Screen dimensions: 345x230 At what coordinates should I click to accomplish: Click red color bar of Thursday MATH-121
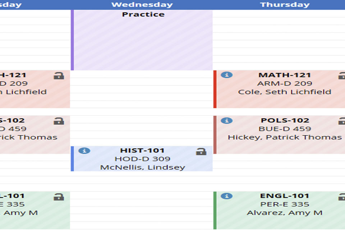click(215, 89)
